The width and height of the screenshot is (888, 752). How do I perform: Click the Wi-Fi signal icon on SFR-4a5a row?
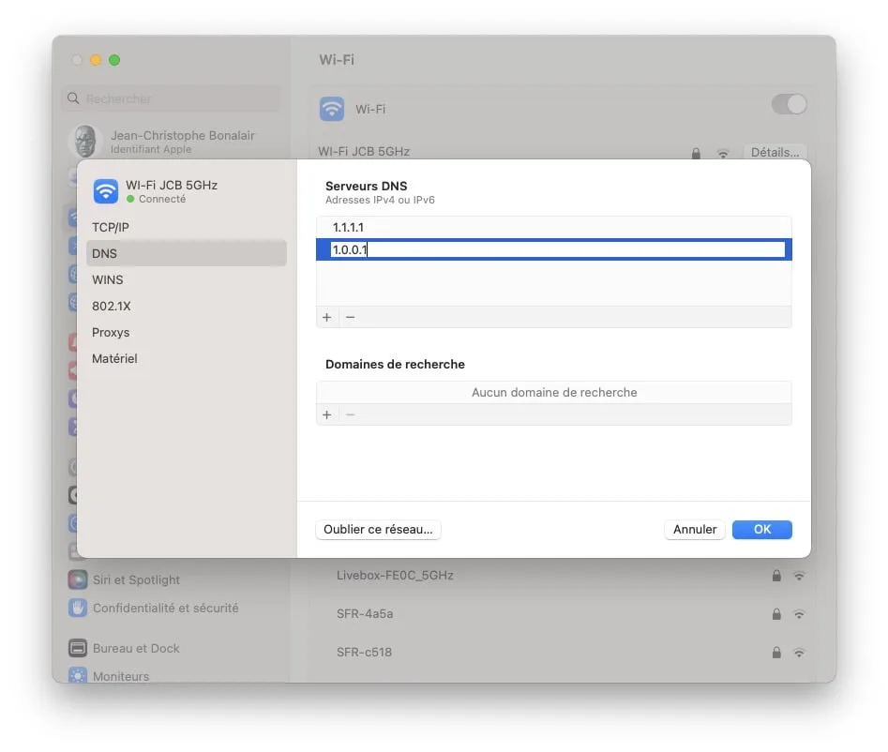[799, 614]
